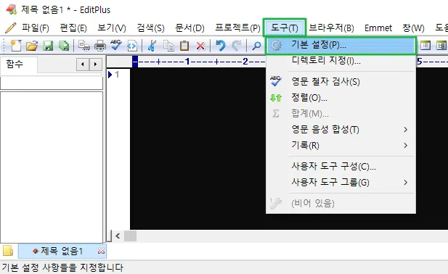Viewport: 448px width, 274px height.
Task: Click the Open file folder icon
Action: click(x=32, y=46)
